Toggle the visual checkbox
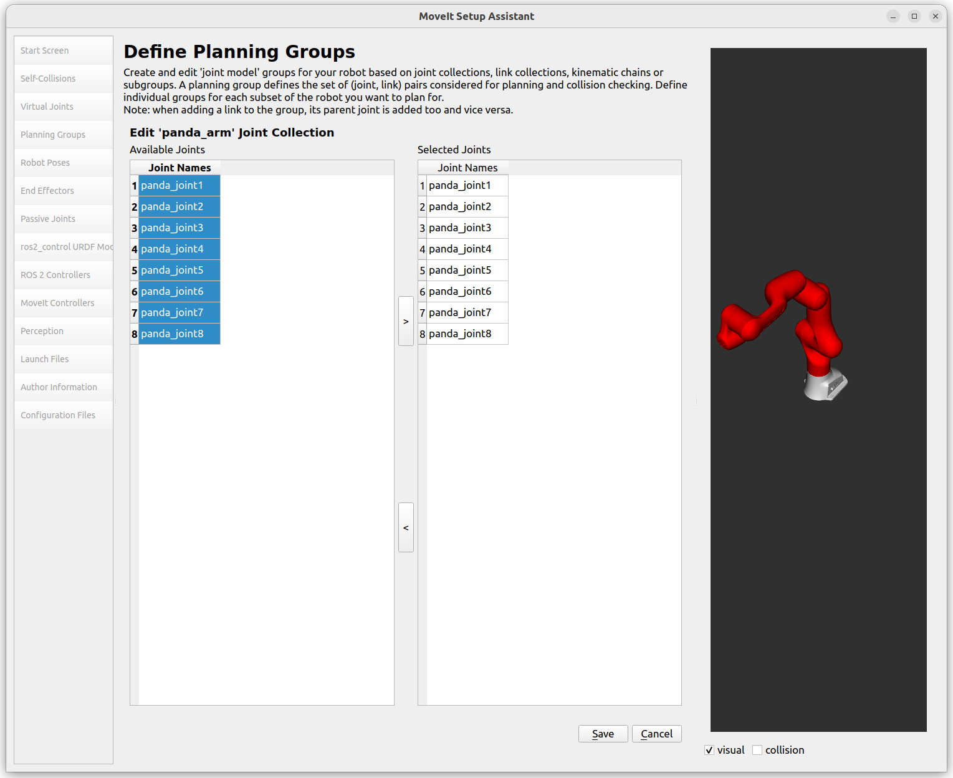The width and height of the screenshot is (953, 778). click(x=709, y=750)
